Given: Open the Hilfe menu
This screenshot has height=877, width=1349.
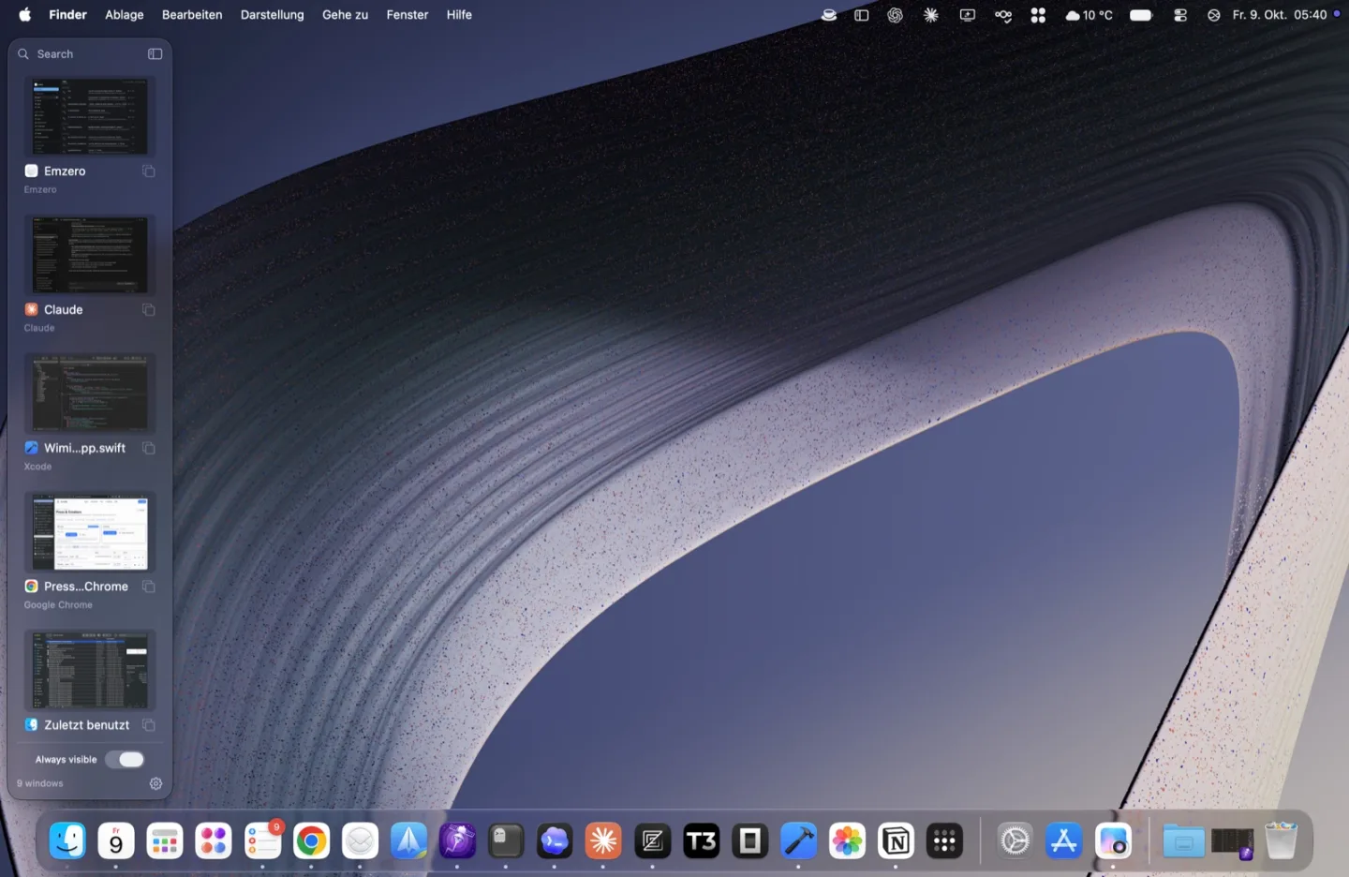Looking at the screenshot, I should (x=459, y=15).
